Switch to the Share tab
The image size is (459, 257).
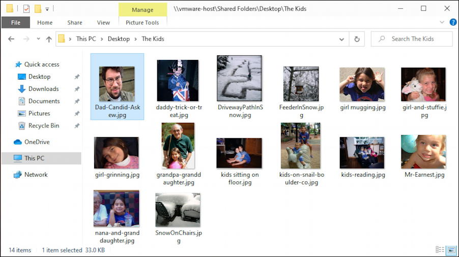(75, 22)
